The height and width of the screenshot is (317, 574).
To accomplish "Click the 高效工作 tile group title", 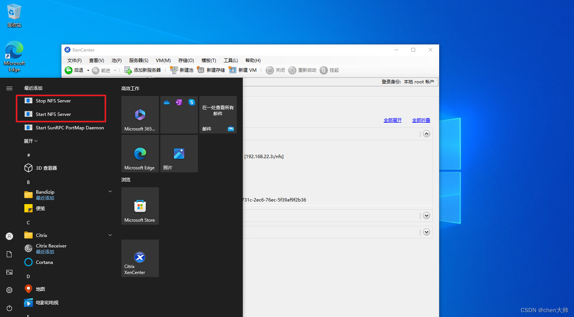I will [130, 89].
